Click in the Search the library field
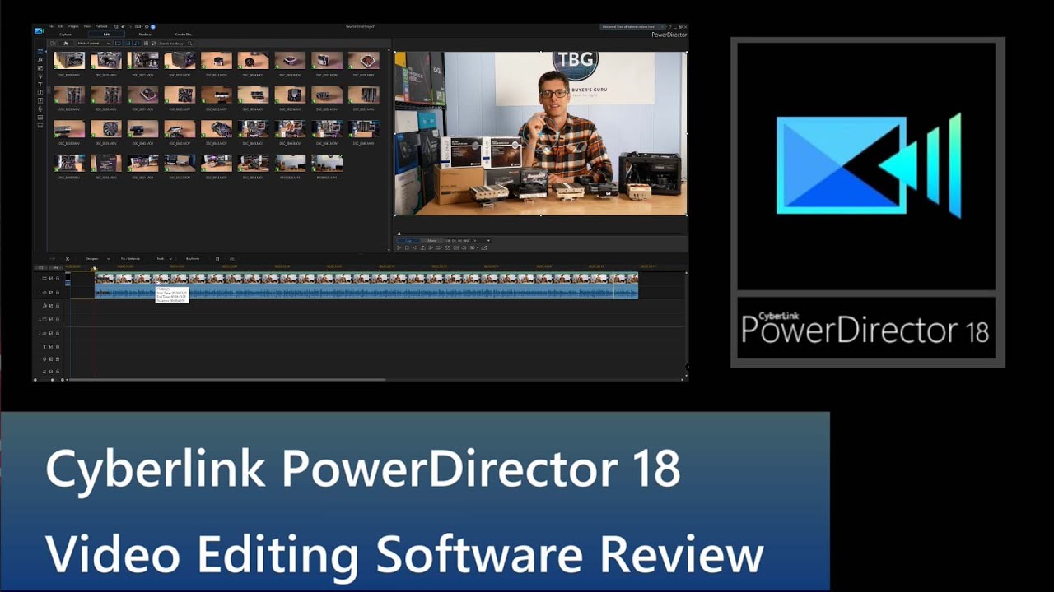Image resolution: width=1054 pixels, height=592 pixels. pos(172,43)
